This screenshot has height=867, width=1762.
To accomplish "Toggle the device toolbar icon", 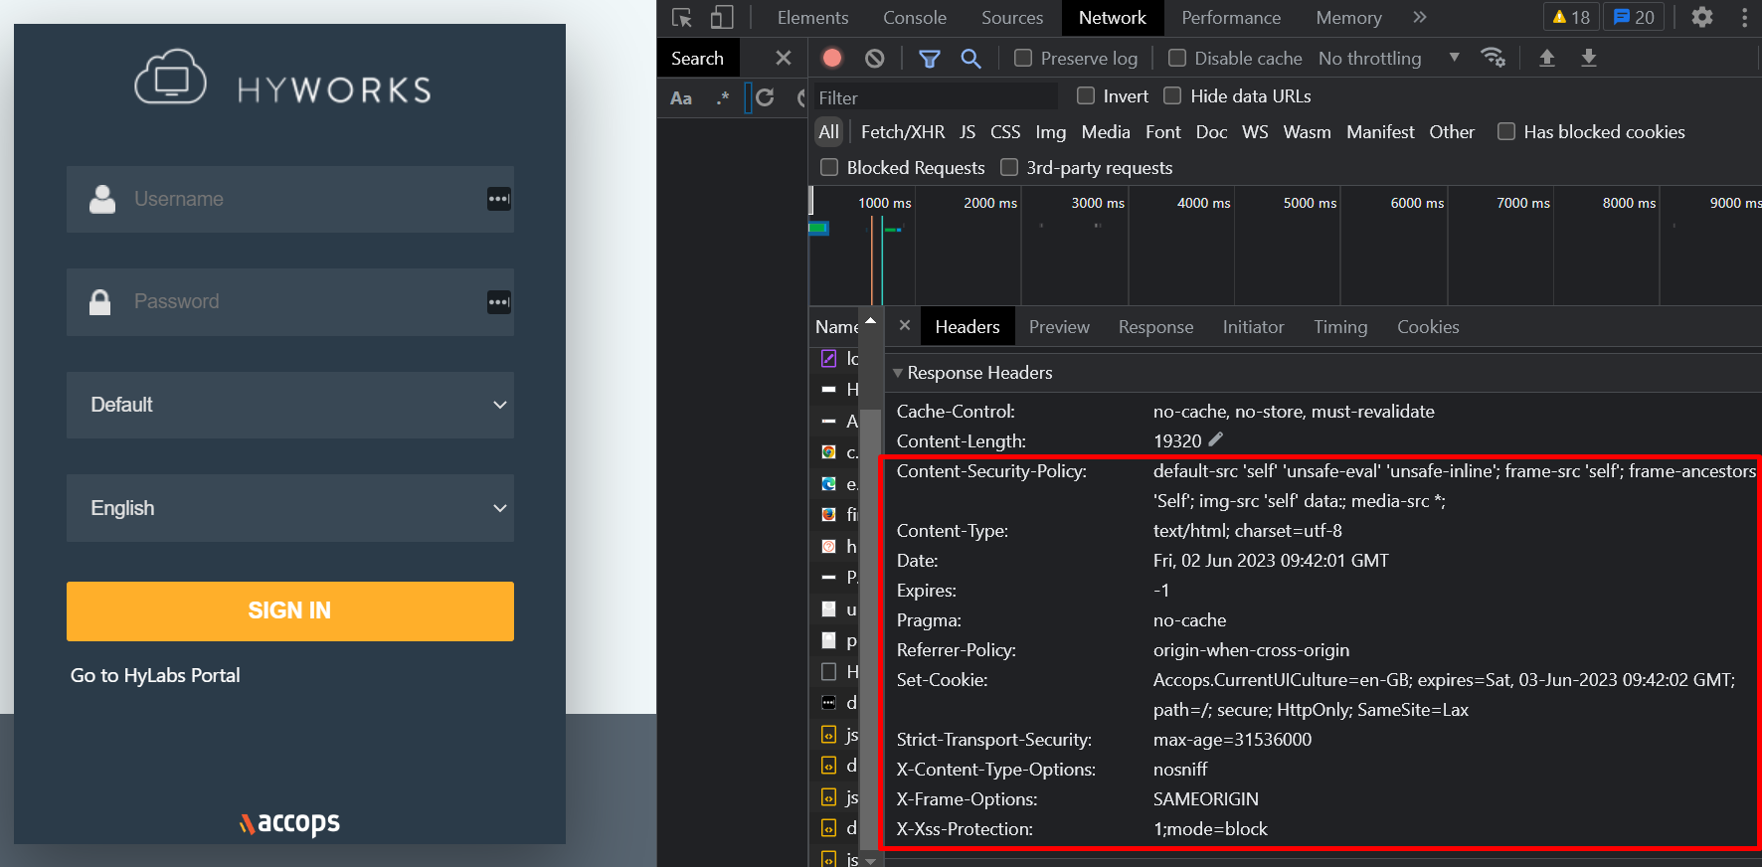I will 722,18.
